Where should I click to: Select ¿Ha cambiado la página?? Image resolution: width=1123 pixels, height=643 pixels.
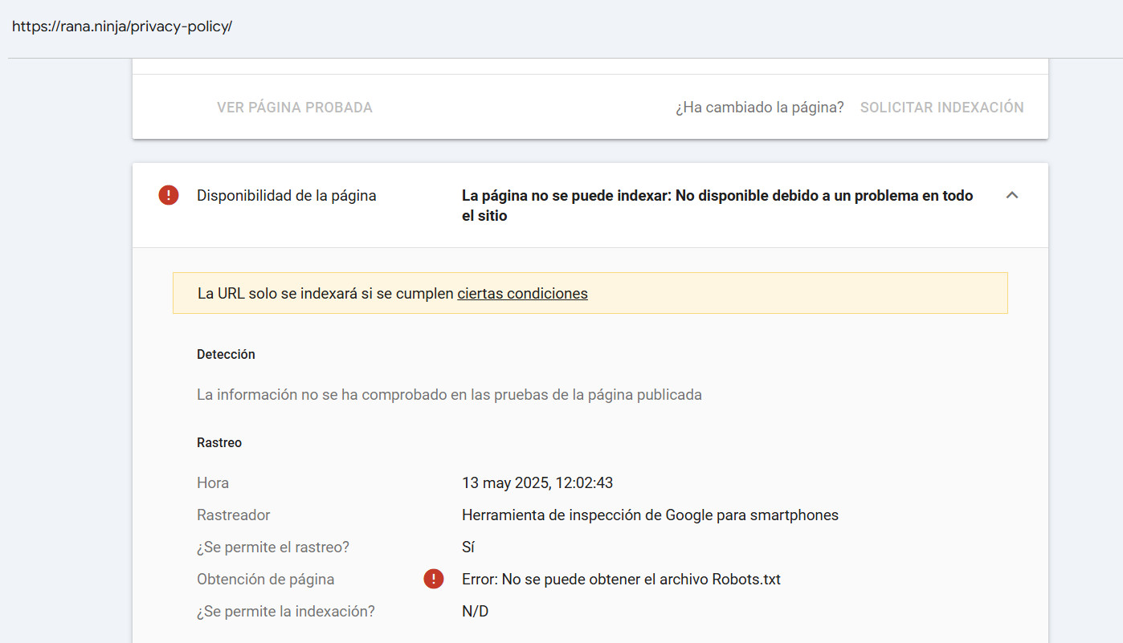pos(758,107)
